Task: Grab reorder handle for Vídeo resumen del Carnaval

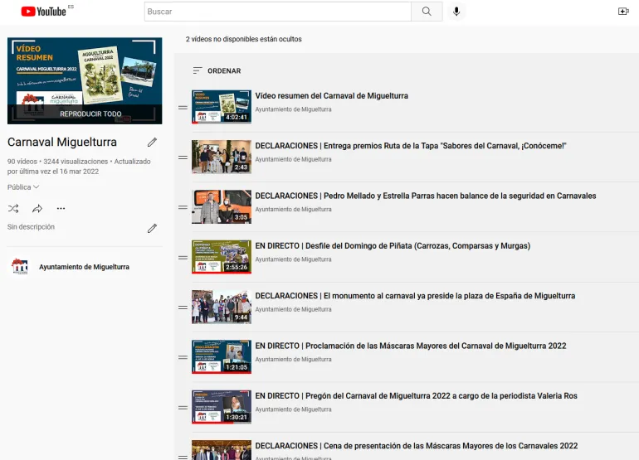Action: point(183,108)
